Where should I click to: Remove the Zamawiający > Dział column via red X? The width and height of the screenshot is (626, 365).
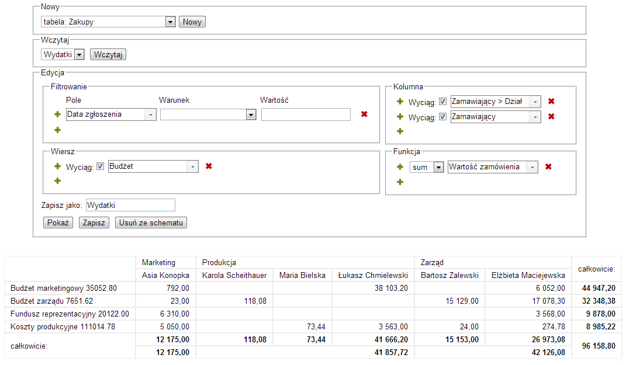click(x=551, y=102)
